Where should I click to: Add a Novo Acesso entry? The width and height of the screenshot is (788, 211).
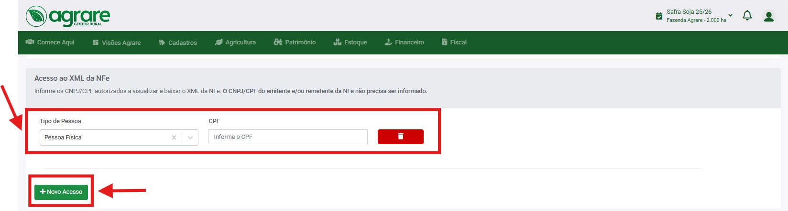61,192
